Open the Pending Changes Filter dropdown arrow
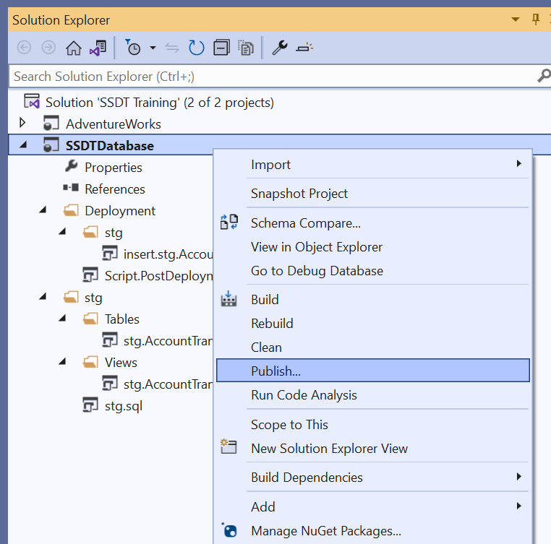 coord(153,48)
